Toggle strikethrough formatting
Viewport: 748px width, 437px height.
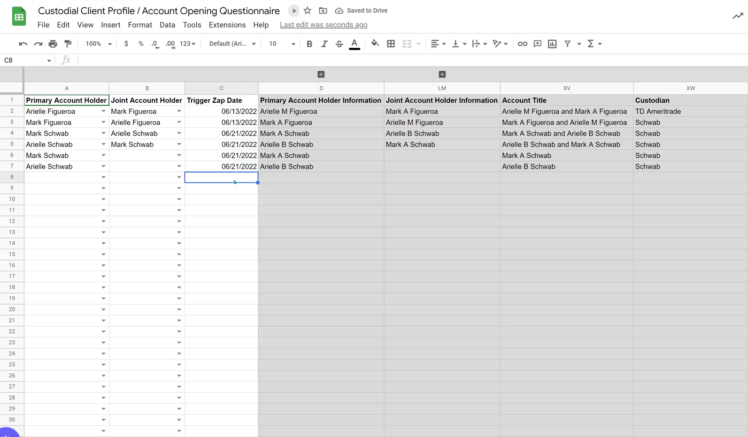click(339, 44)
